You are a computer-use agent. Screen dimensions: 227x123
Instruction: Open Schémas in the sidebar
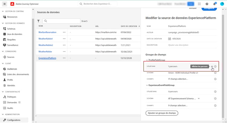(11, 29)
